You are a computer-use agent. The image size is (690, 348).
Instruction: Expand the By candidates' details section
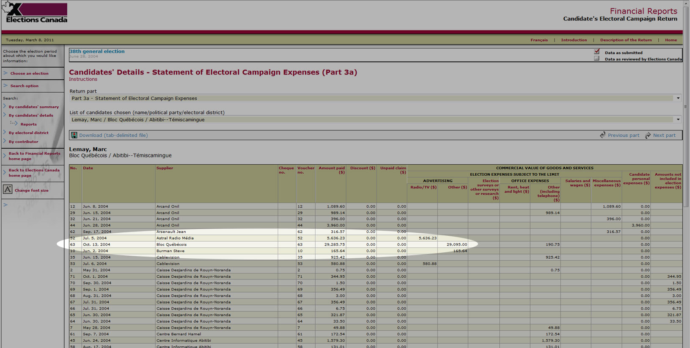(x=31, y=115)
